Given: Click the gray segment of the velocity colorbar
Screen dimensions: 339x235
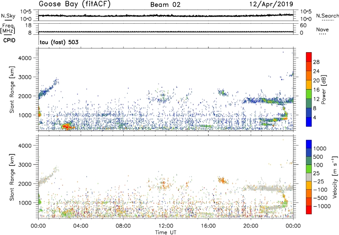Looking at the screenshot, I should coord(309,177).
